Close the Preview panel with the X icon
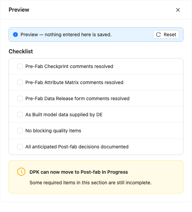This screenshot has width=192, height=212. tap(178, 10)
